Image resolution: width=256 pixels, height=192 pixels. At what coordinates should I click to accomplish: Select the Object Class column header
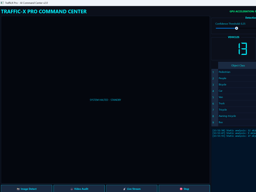coord(237,65)
